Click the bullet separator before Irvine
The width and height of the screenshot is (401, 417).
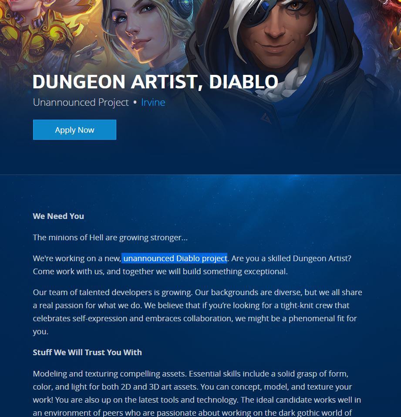pyautogui.click(x=135, y=103)
